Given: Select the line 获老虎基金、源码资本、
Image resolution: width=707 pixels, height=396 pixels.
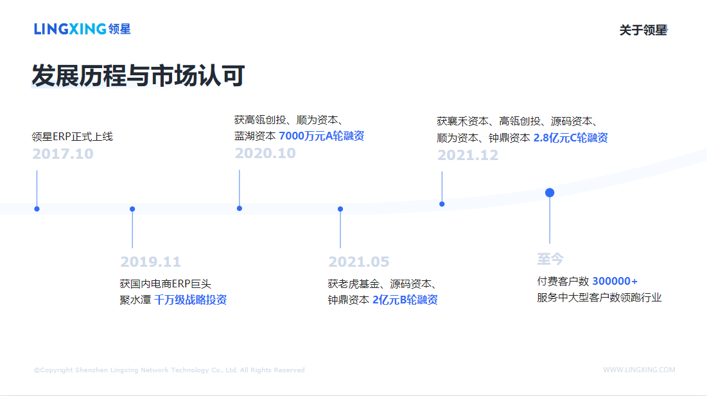Looking at the screenshot, I should pyautogui.click(x=382, y=284).
